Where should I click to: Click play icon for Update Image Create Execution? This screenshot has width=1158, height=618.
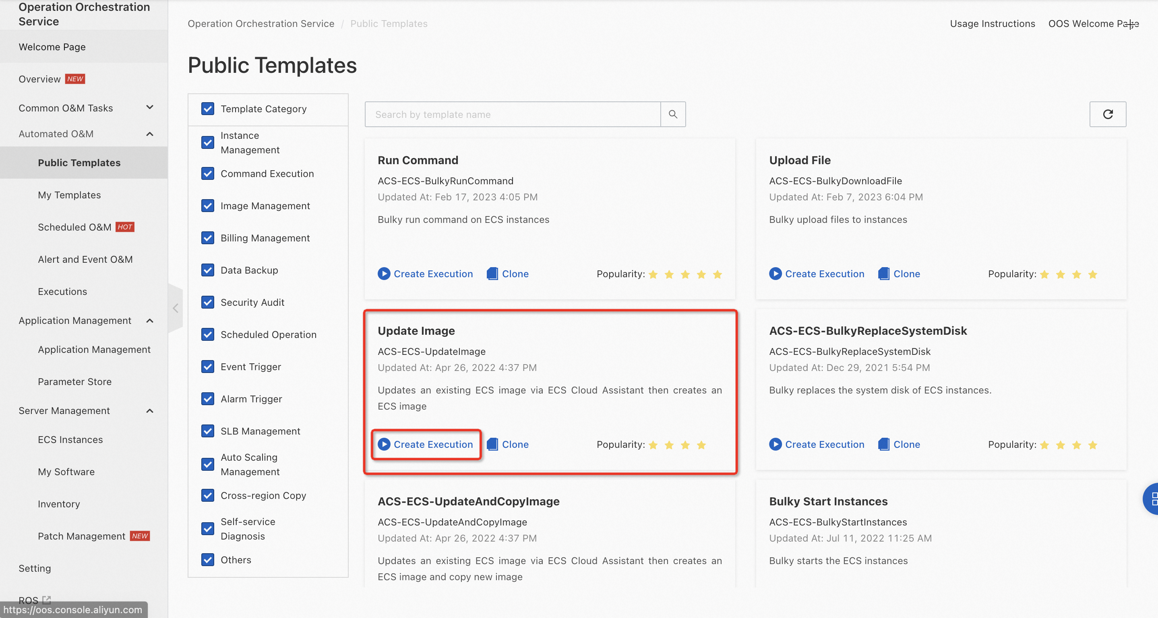point(384,444)
